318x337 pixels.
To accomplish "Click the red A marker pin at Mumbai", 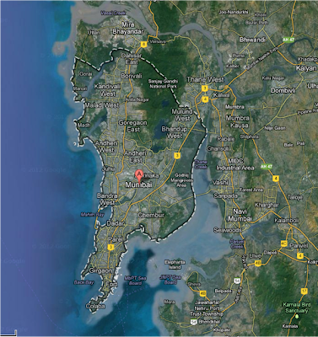I will (x=139, y=176).
